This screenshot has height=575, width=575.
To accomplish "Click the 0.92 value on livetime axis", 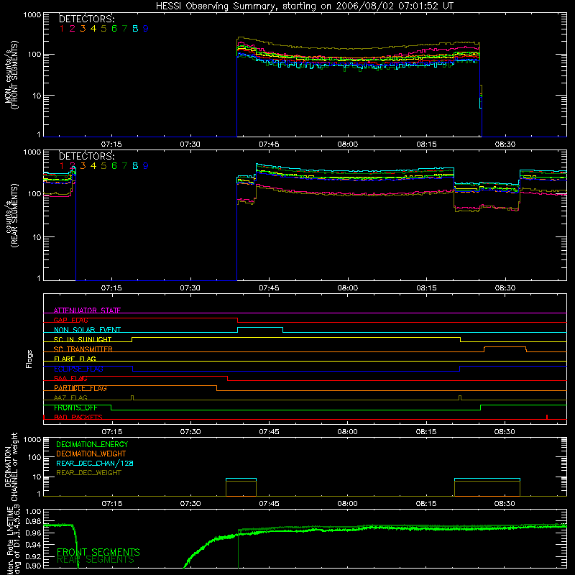I will tap(33, 555).
